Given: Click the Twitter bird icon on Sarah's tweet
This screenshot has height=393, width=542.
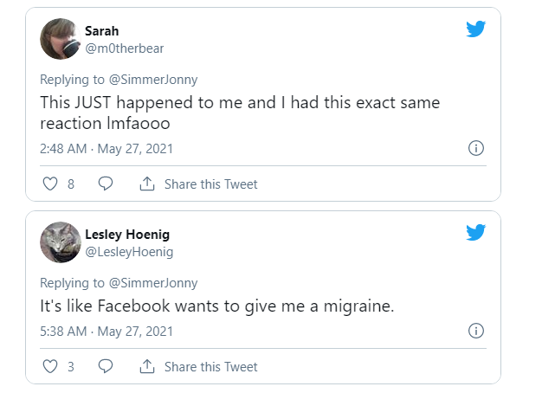Looking at the screenshot, I should point(475,29).
